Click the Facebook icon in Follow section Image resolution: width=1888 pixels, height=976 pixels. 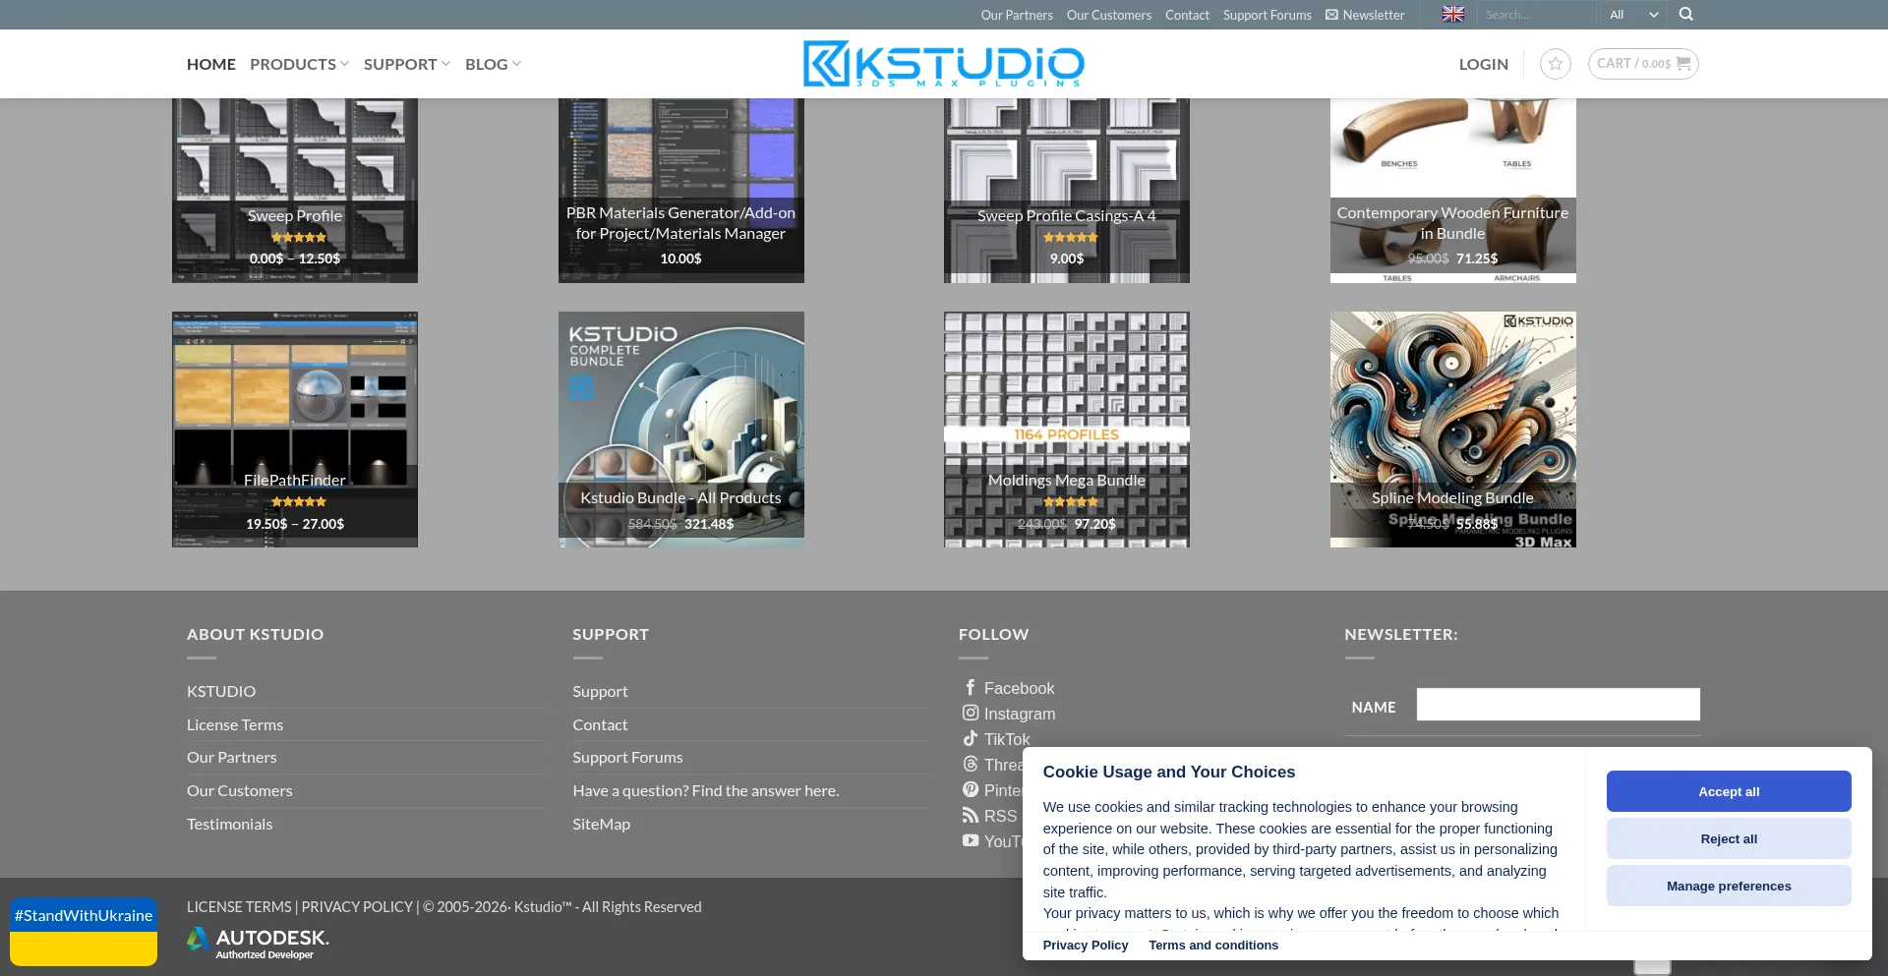[971, 688]
